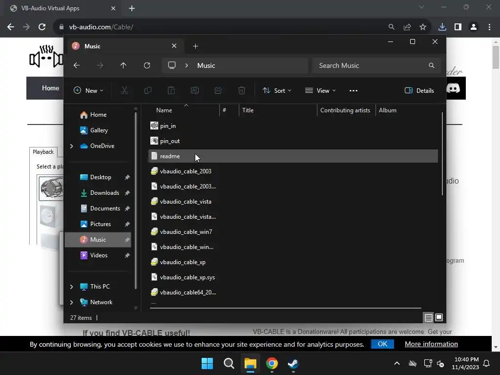Open a new Chrome tab
500x375 pixels.
[x=132, y=8]
